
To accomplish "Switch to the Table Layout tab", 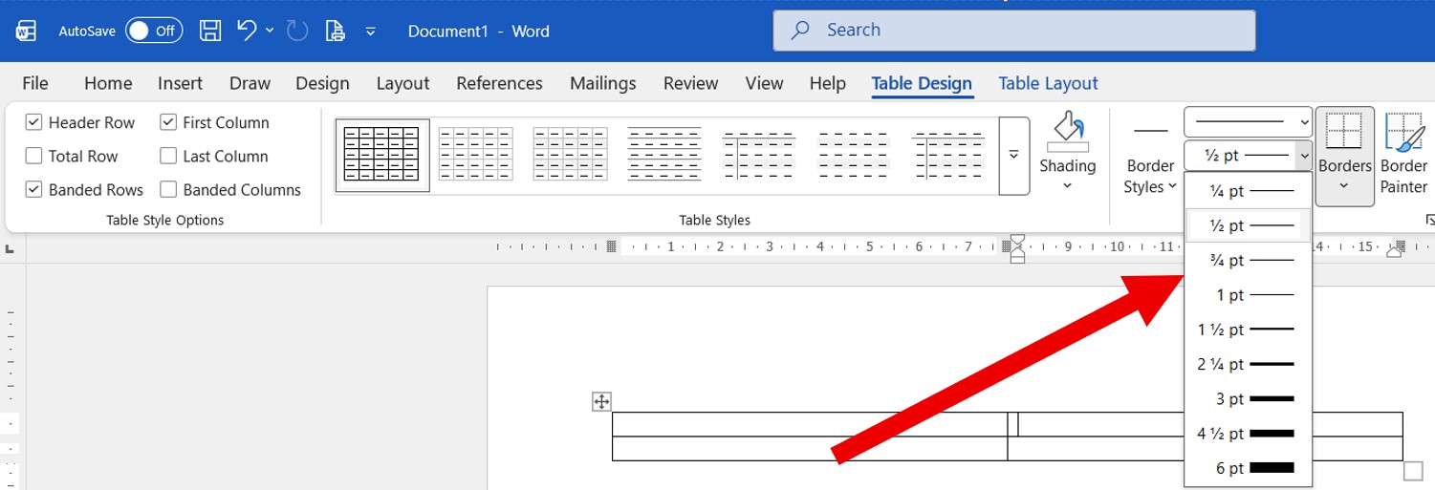I will click(1048, 83).
